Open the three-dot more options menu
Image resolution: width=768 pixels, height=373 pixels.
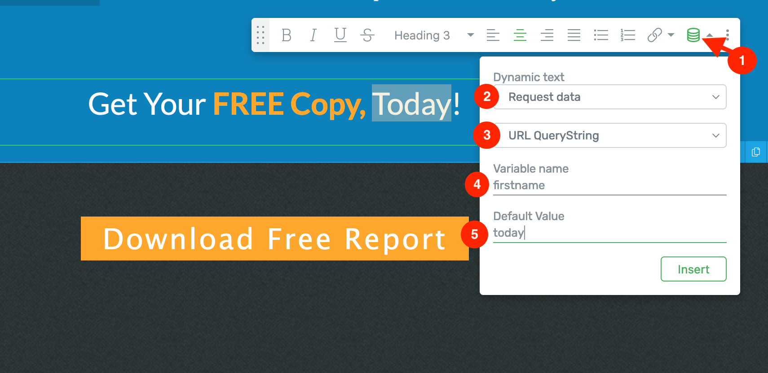pyautogui.click(x=727, y=35)
